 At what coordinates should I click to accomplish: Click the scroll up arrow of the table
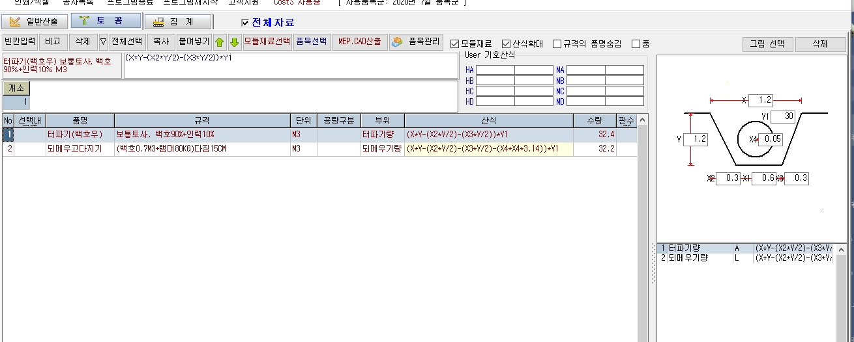[643, 120]
